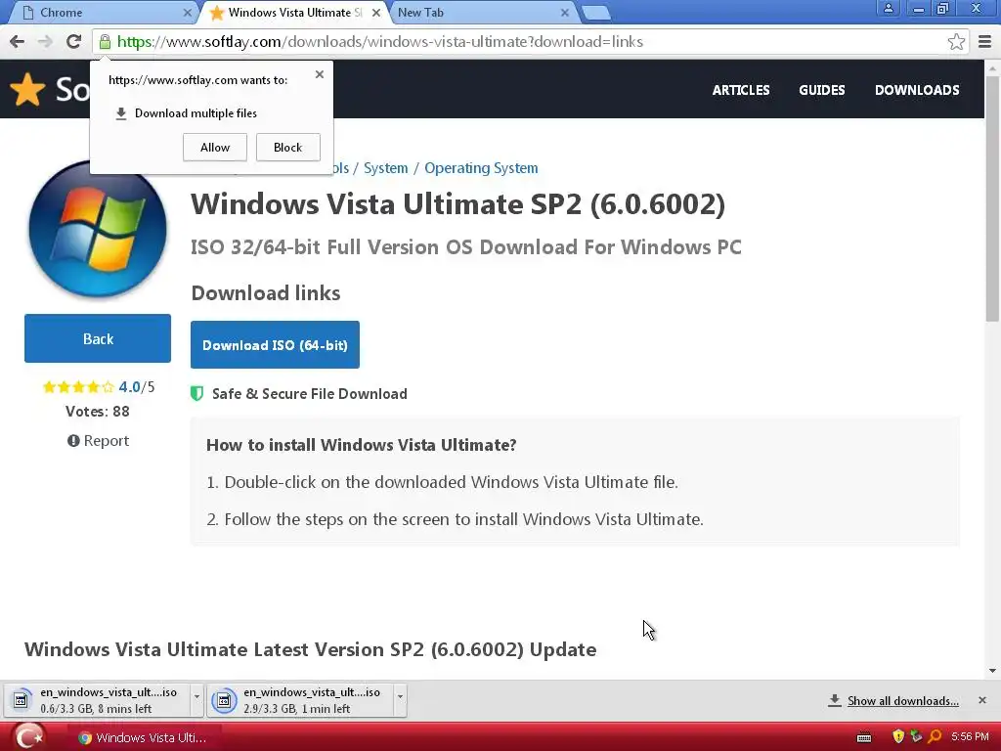Bookmark this page with the star icon

pos(956,42)
